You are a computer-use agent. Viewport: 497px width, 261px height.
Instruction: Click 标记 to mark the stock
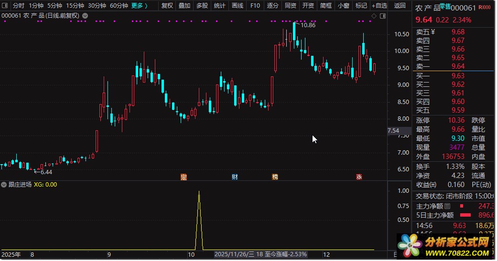[x=361, y=5]
